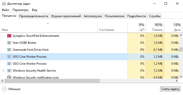
Task: Switch to the Процессы tab
Action: coord(9,16)
